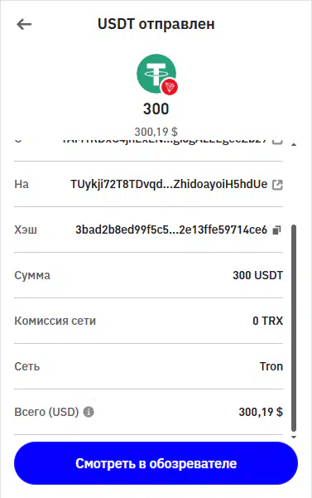Viewport: 312px width, 498px height.
Task: Copy the transaction hash with copy icon
Action: tap(276, 230)
